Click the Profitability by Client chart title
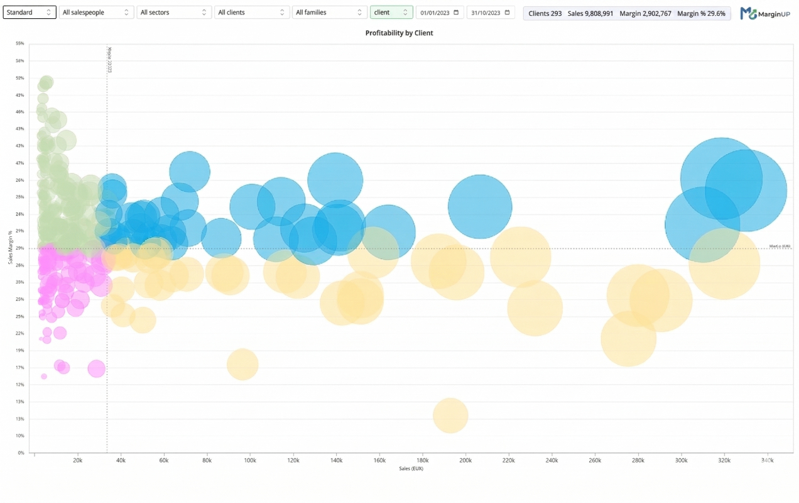This screenshot has width=799, height=503. [x=399, y=33]
